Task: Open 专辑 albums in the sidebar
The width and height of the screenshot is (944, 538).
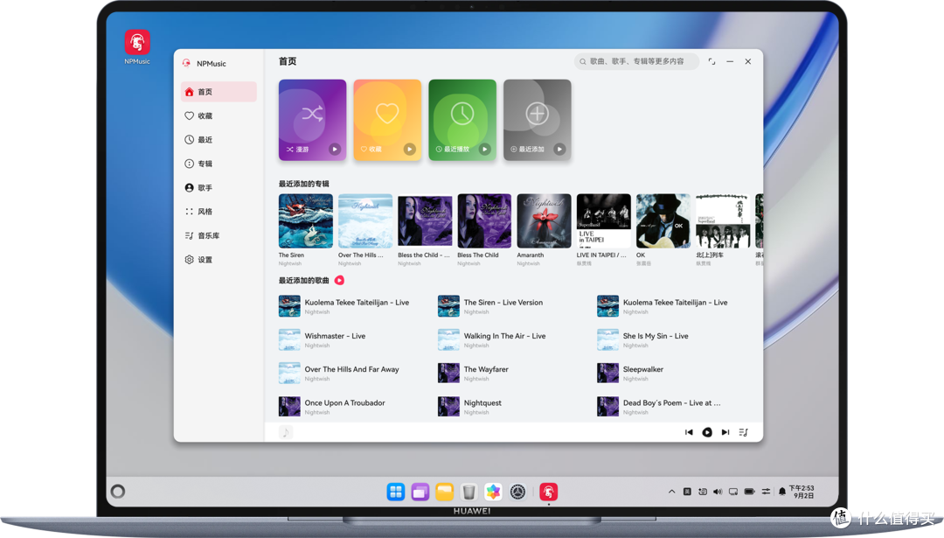Action: 219,164
